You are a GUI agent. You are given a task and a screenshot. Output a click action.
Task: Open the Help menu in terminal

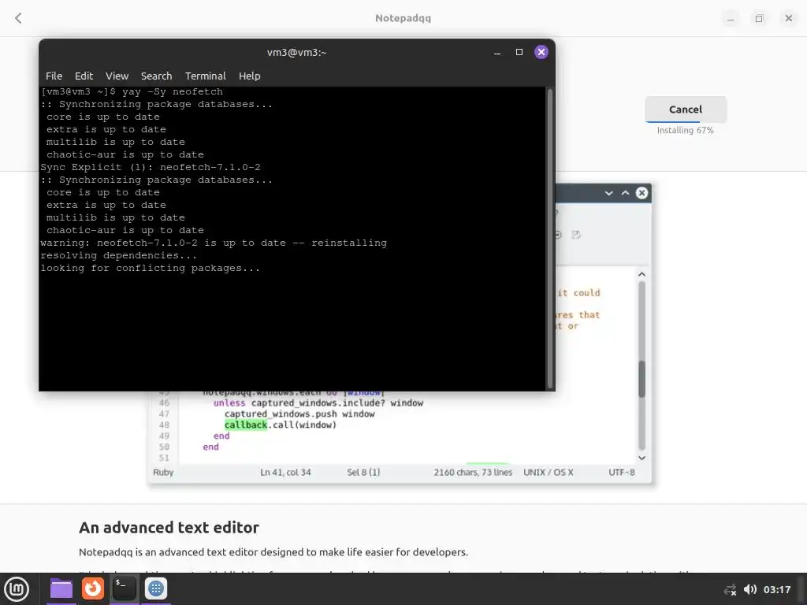(250, 76)
